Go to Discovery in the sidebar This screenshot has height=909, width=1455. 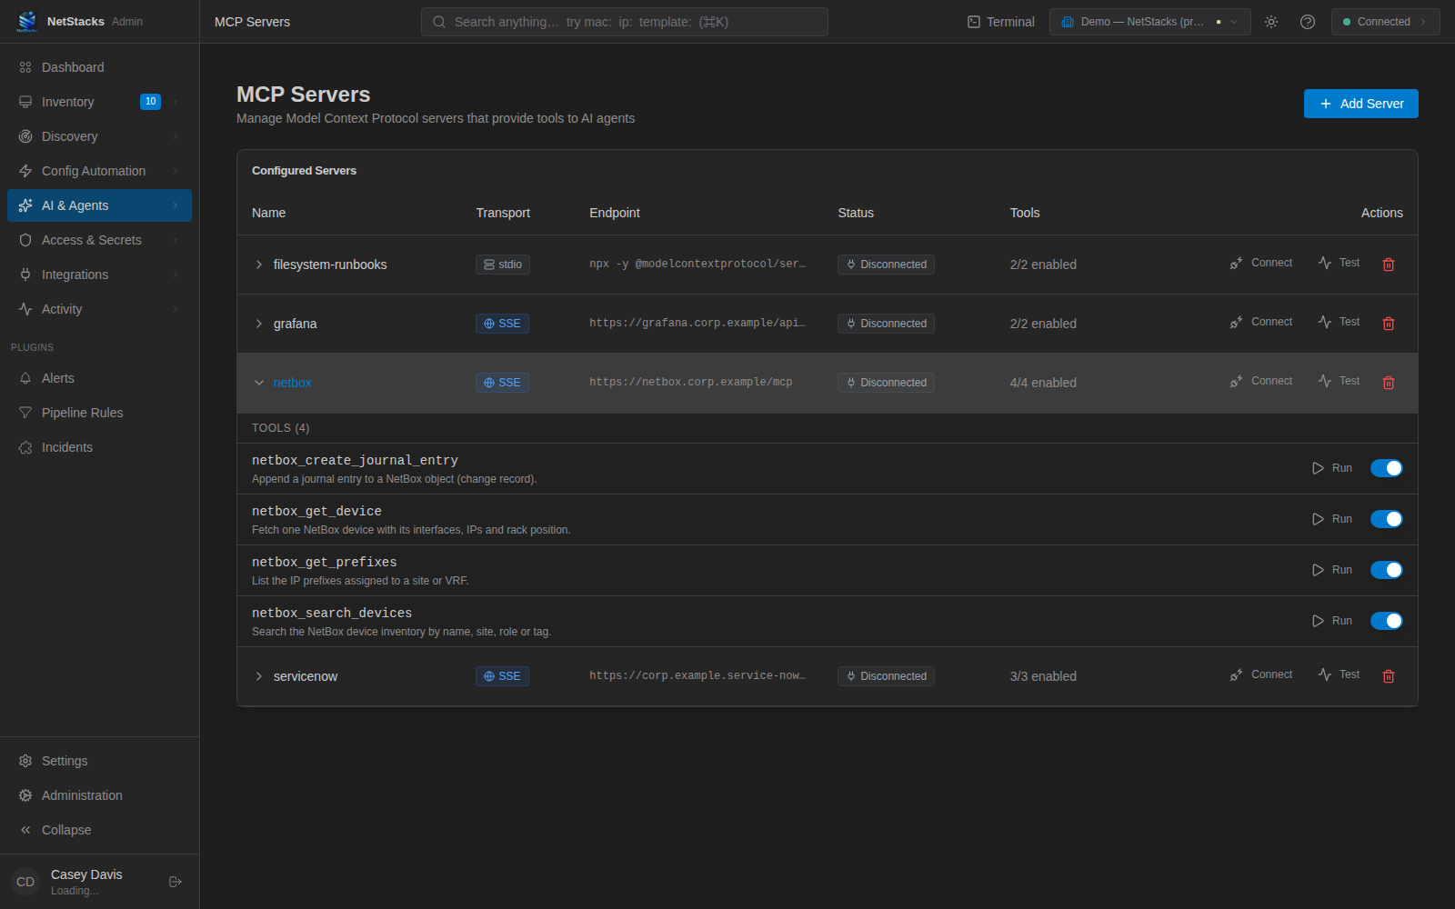(99, 136)
